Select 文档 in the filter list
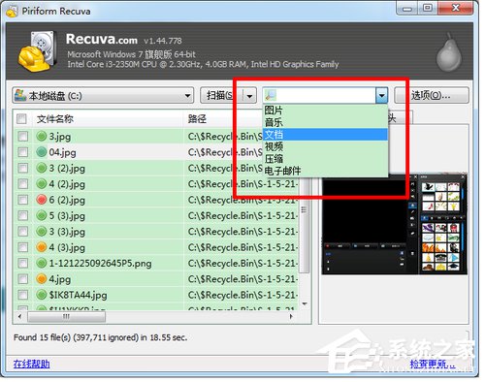Viewport: 485px width, 382px height. tap(325, 135)
